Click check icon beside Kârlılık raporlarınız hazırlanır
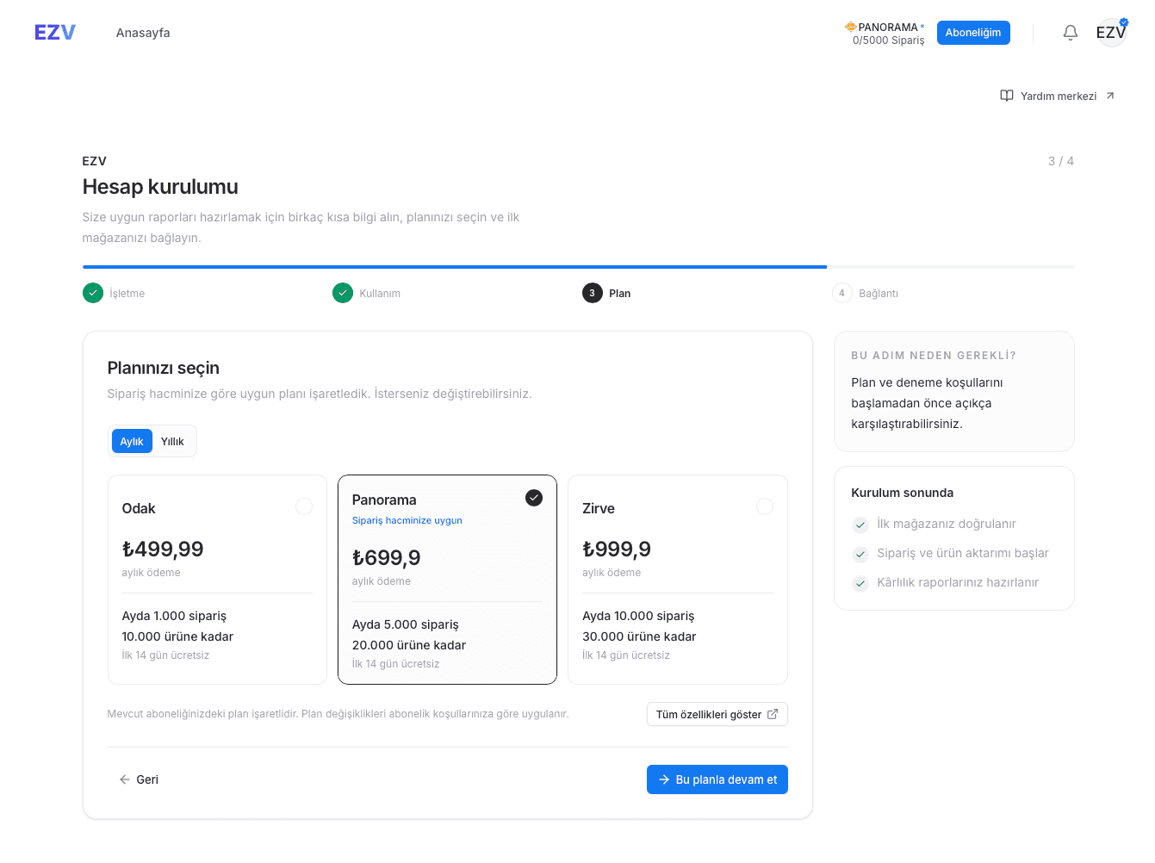The image size is (1155, 863). [x=860, y=583]
